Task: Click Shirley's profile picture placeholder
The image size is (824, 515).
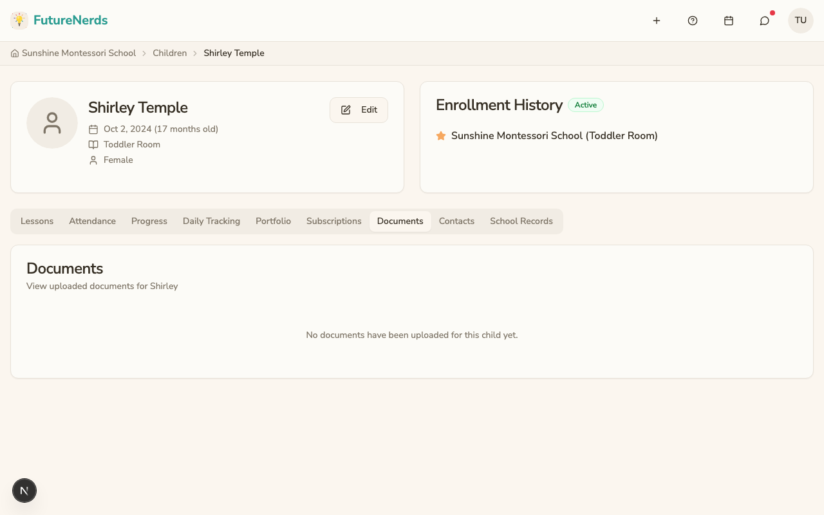Action: tap(52, 122)
